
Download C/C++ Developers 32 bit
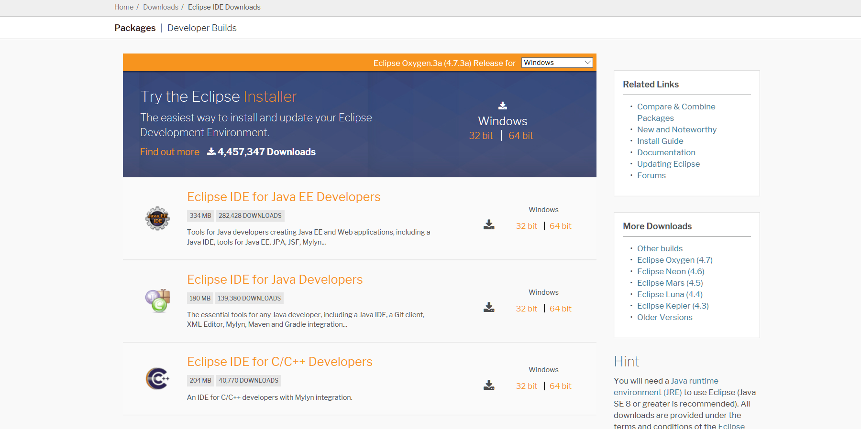click(x=526, y=386)
